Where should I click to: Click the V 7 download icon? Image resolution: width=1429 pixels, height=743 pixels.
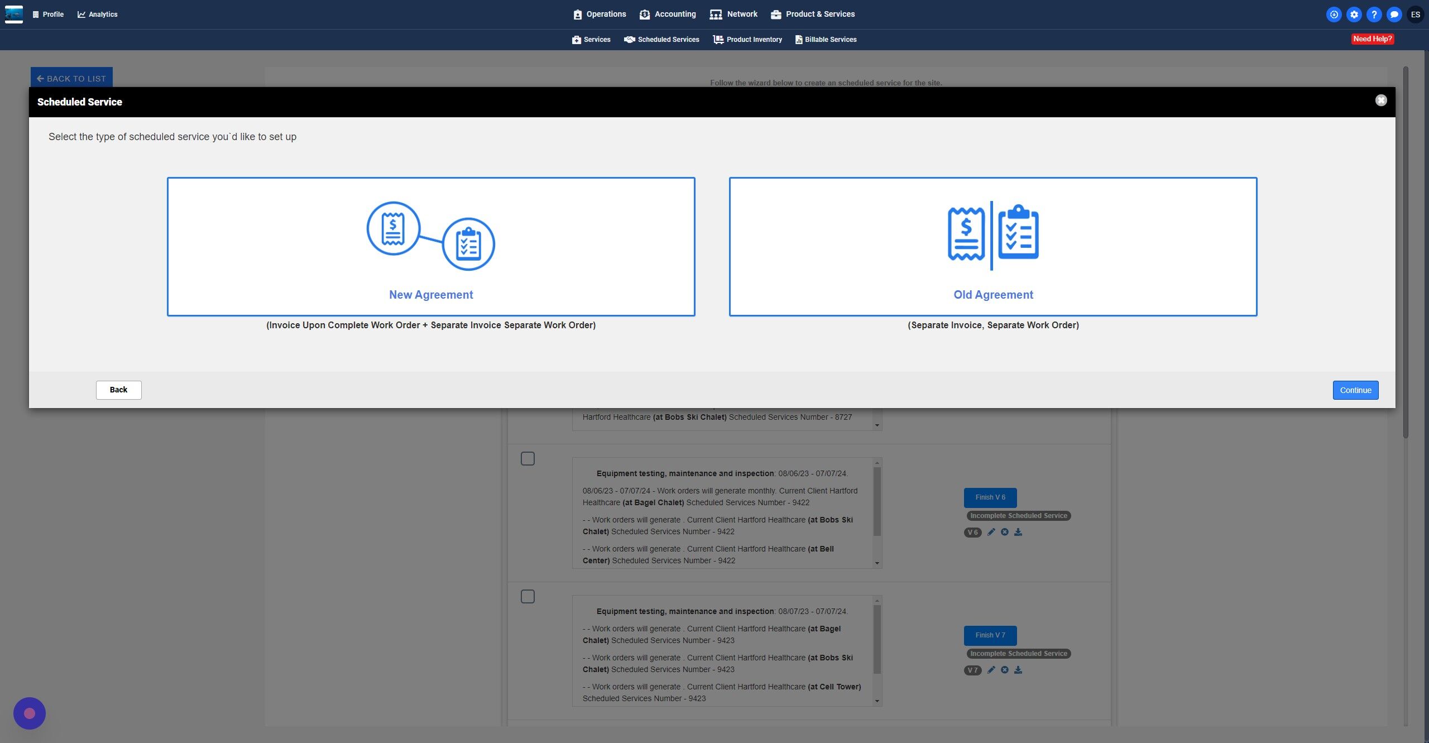(x=1018, y=670)
